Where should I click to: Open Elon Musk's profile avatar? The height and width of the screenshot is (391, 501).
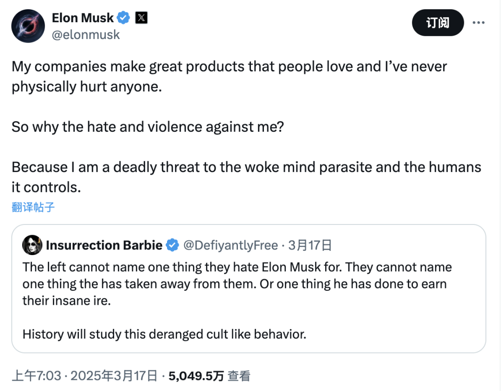tap(28, 26)
